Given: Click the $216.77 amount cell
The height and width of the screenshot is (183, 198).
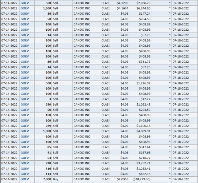Looking at the screenshot, I should tap(140, 158).
